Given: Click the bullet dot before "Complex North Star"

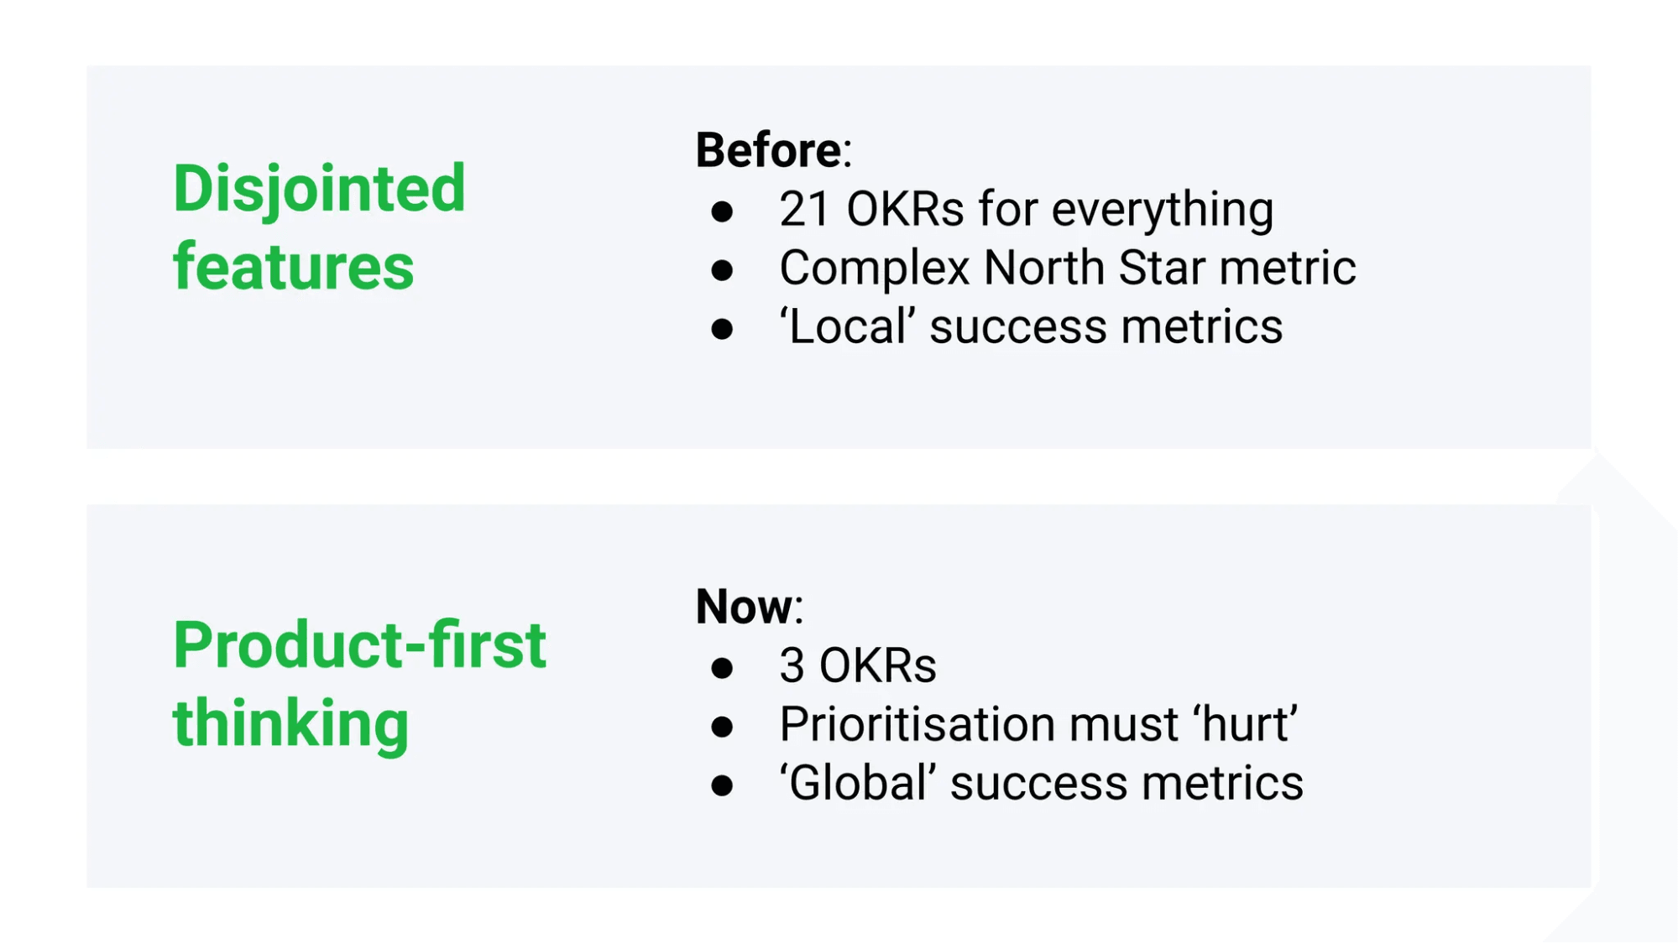Looking at the screenshot, I should click(722, 270).
